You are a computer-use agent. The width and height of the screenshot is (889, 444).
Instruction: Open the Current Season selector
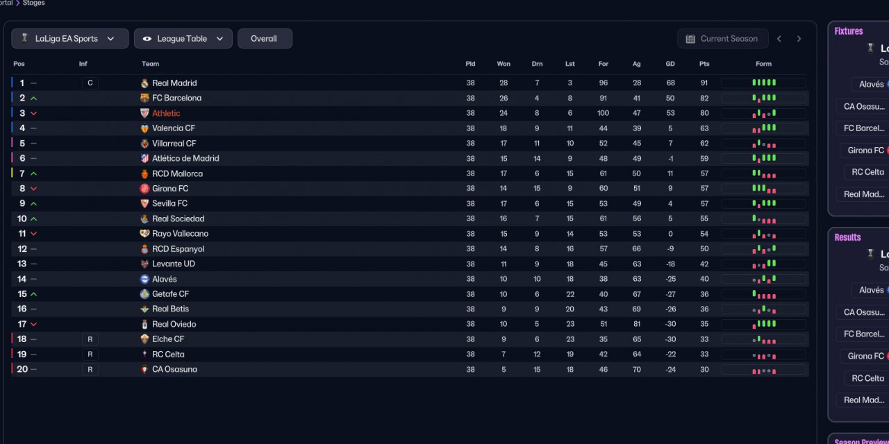point(723,39)
